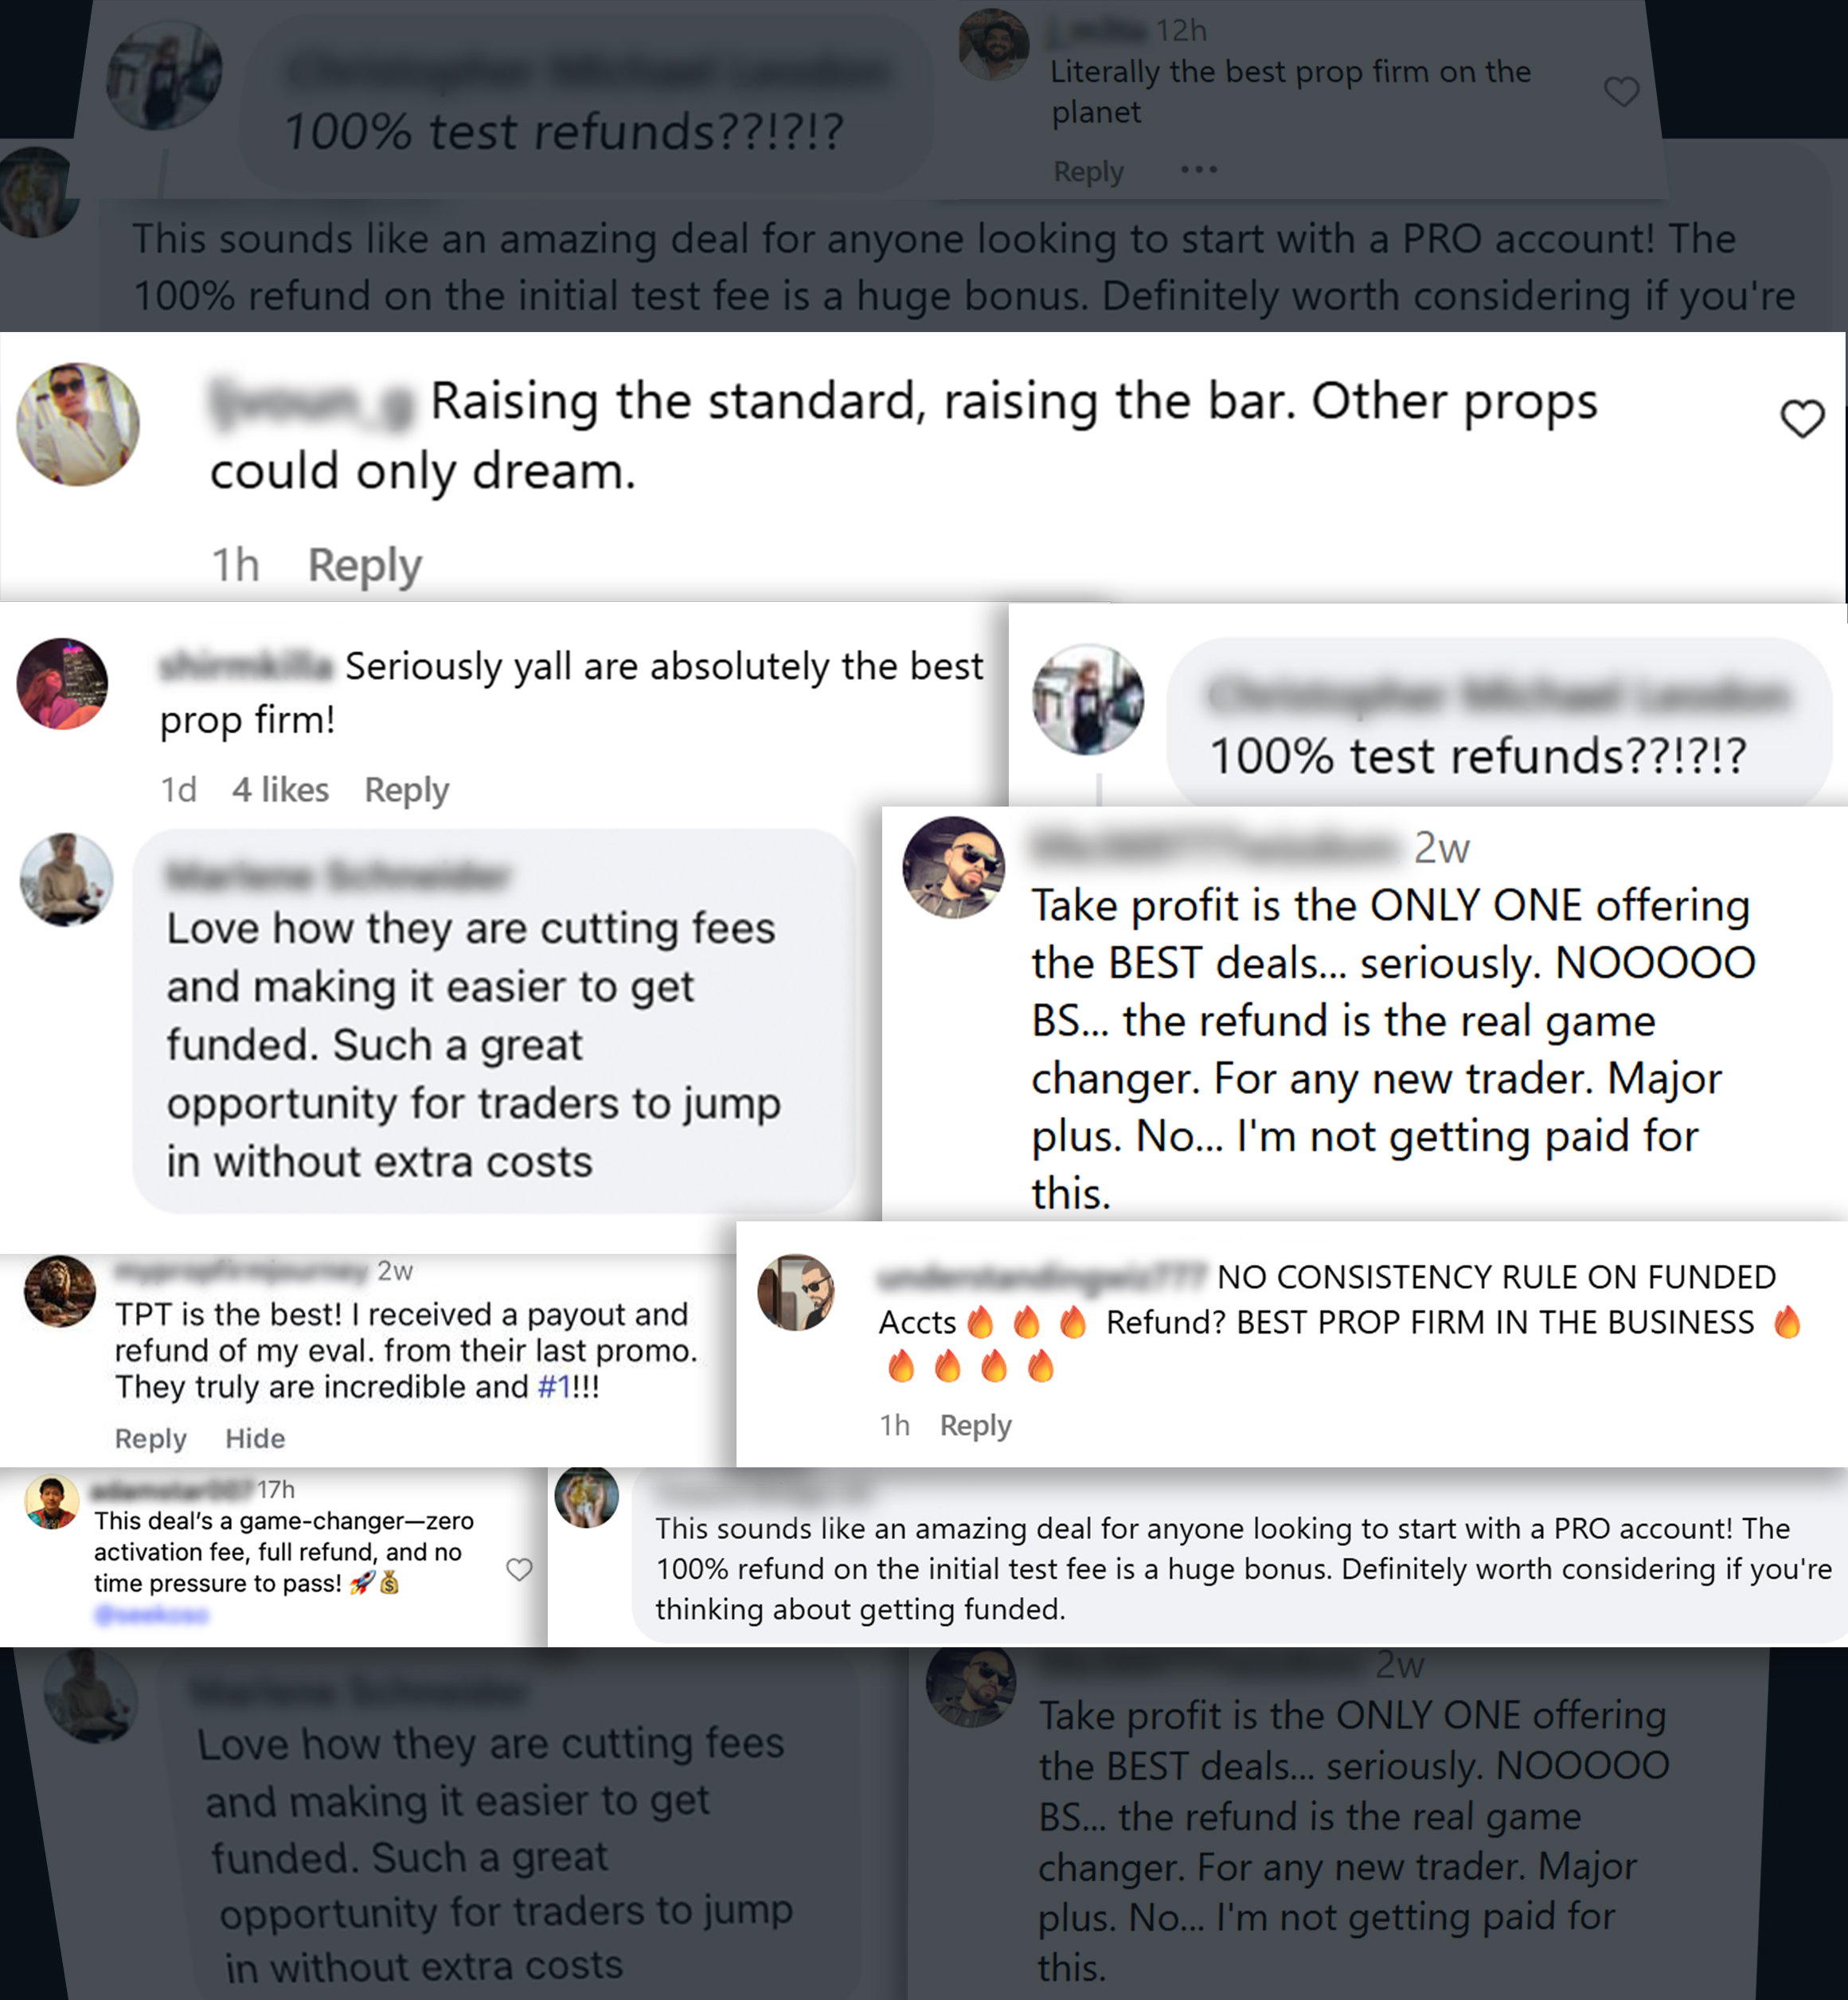View the "4 likes" count
The image size is (1848, 2000).
coord(280,790)
